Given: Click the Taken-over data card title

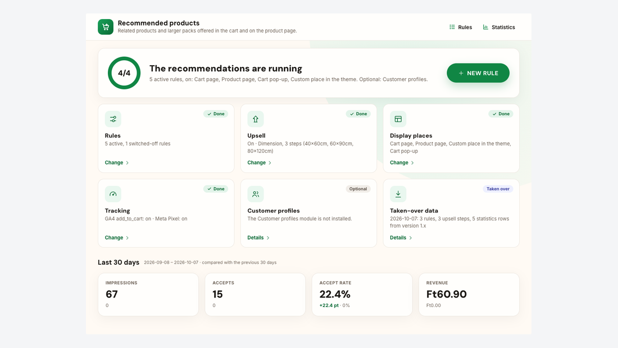Looking at the screenshot, I should (414, 210).
